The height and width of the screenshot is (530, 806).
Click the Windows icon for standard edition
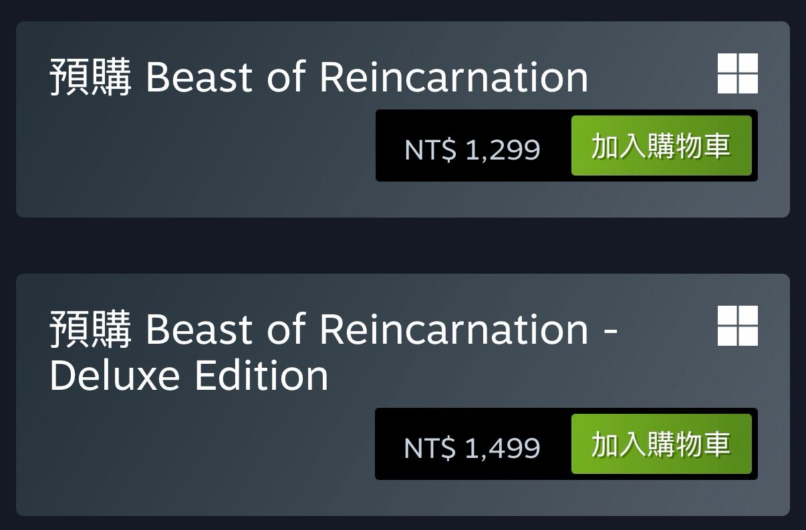(x=737, y=73)
